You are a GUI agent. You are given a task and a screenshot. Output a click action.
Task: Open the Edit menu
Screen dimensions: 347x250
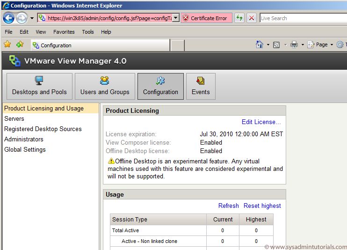click(24, 32)
